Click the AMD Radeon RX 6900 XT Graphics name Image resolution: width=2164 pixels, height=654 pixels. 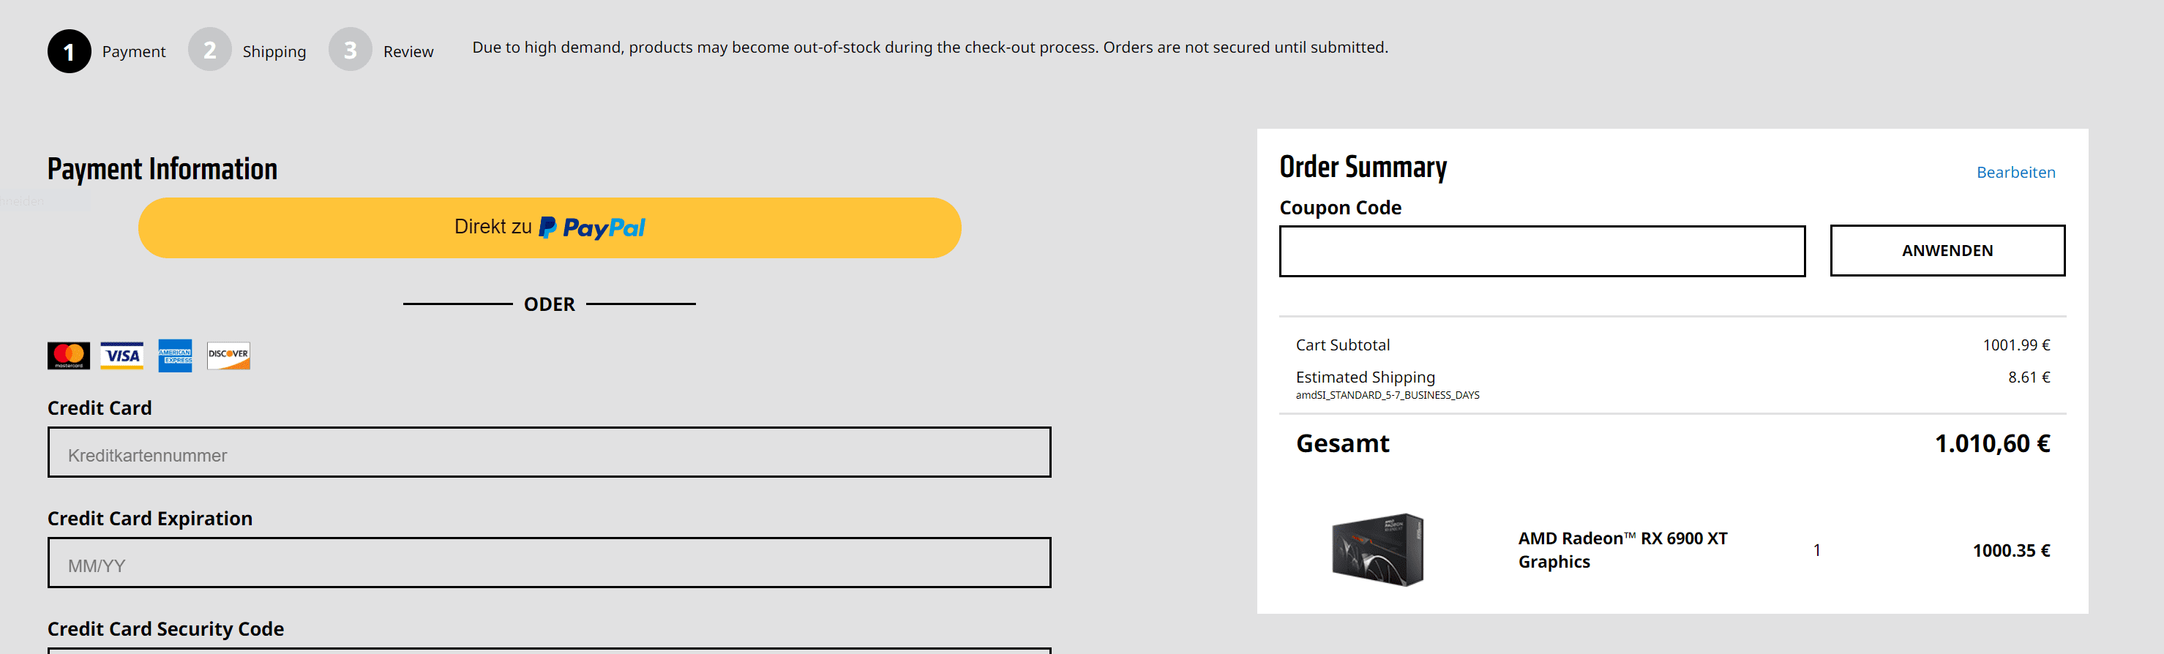pyautogui.click(x=1621, y=550)
